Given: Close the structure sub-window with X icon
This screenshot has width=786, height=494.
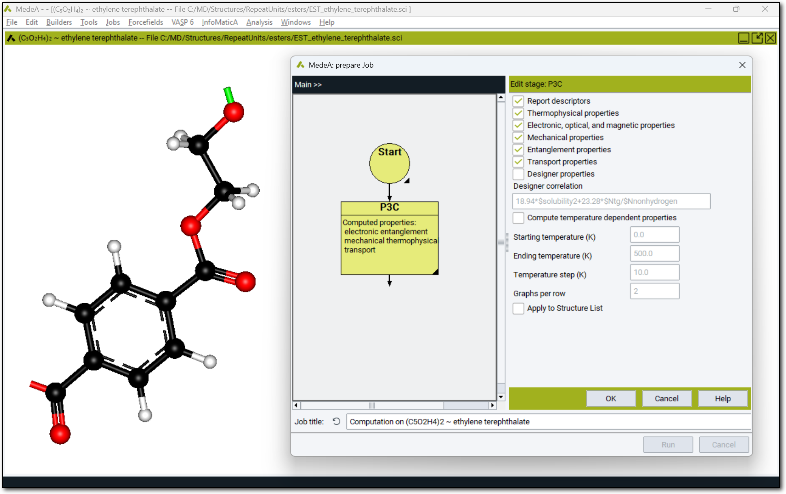Looking at the screenshot, I should (x=771, y=38).
